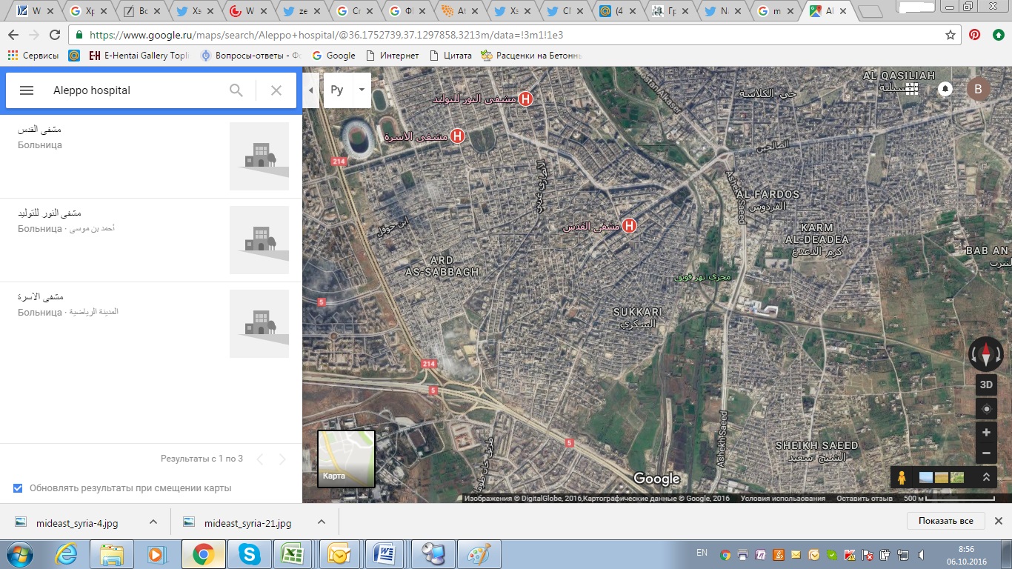Expand the imagery strip chevrons
This screenshot has width=1012, height=569.
click(x=986, y=478)
